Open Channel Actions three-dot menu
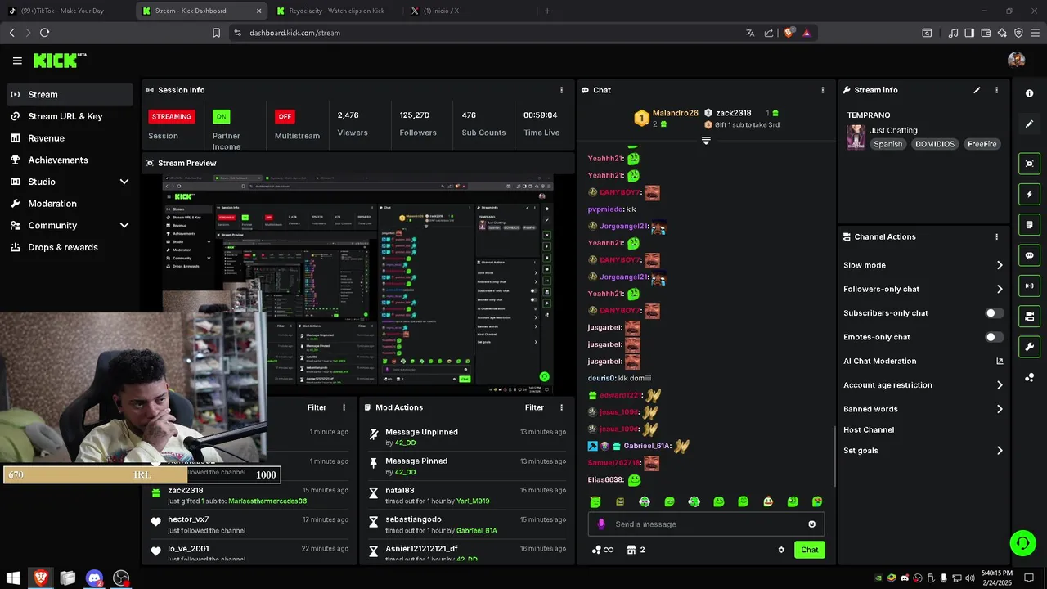 coord(996,236)
